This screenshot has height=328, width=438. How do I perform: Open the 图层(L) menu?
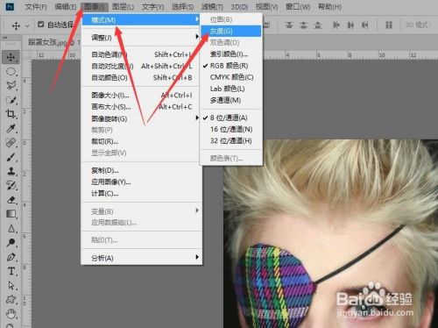coord(124,6)
